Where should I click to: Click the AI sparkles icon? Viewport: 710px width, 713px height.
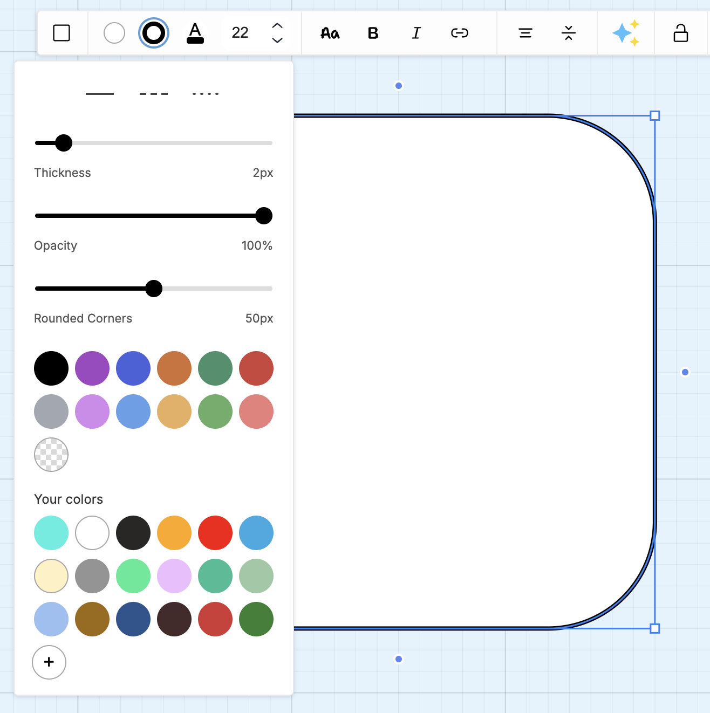[626, 33]
